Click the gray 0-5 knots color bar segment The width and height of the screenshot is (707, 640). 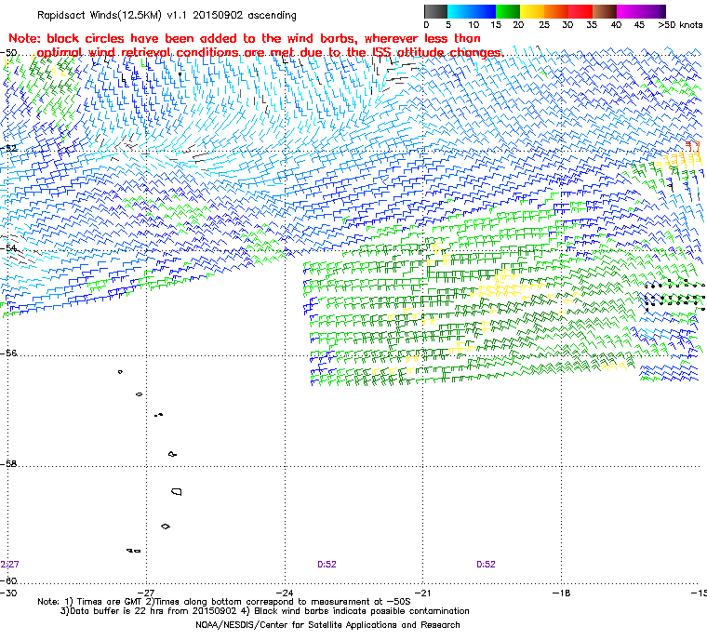435,11
